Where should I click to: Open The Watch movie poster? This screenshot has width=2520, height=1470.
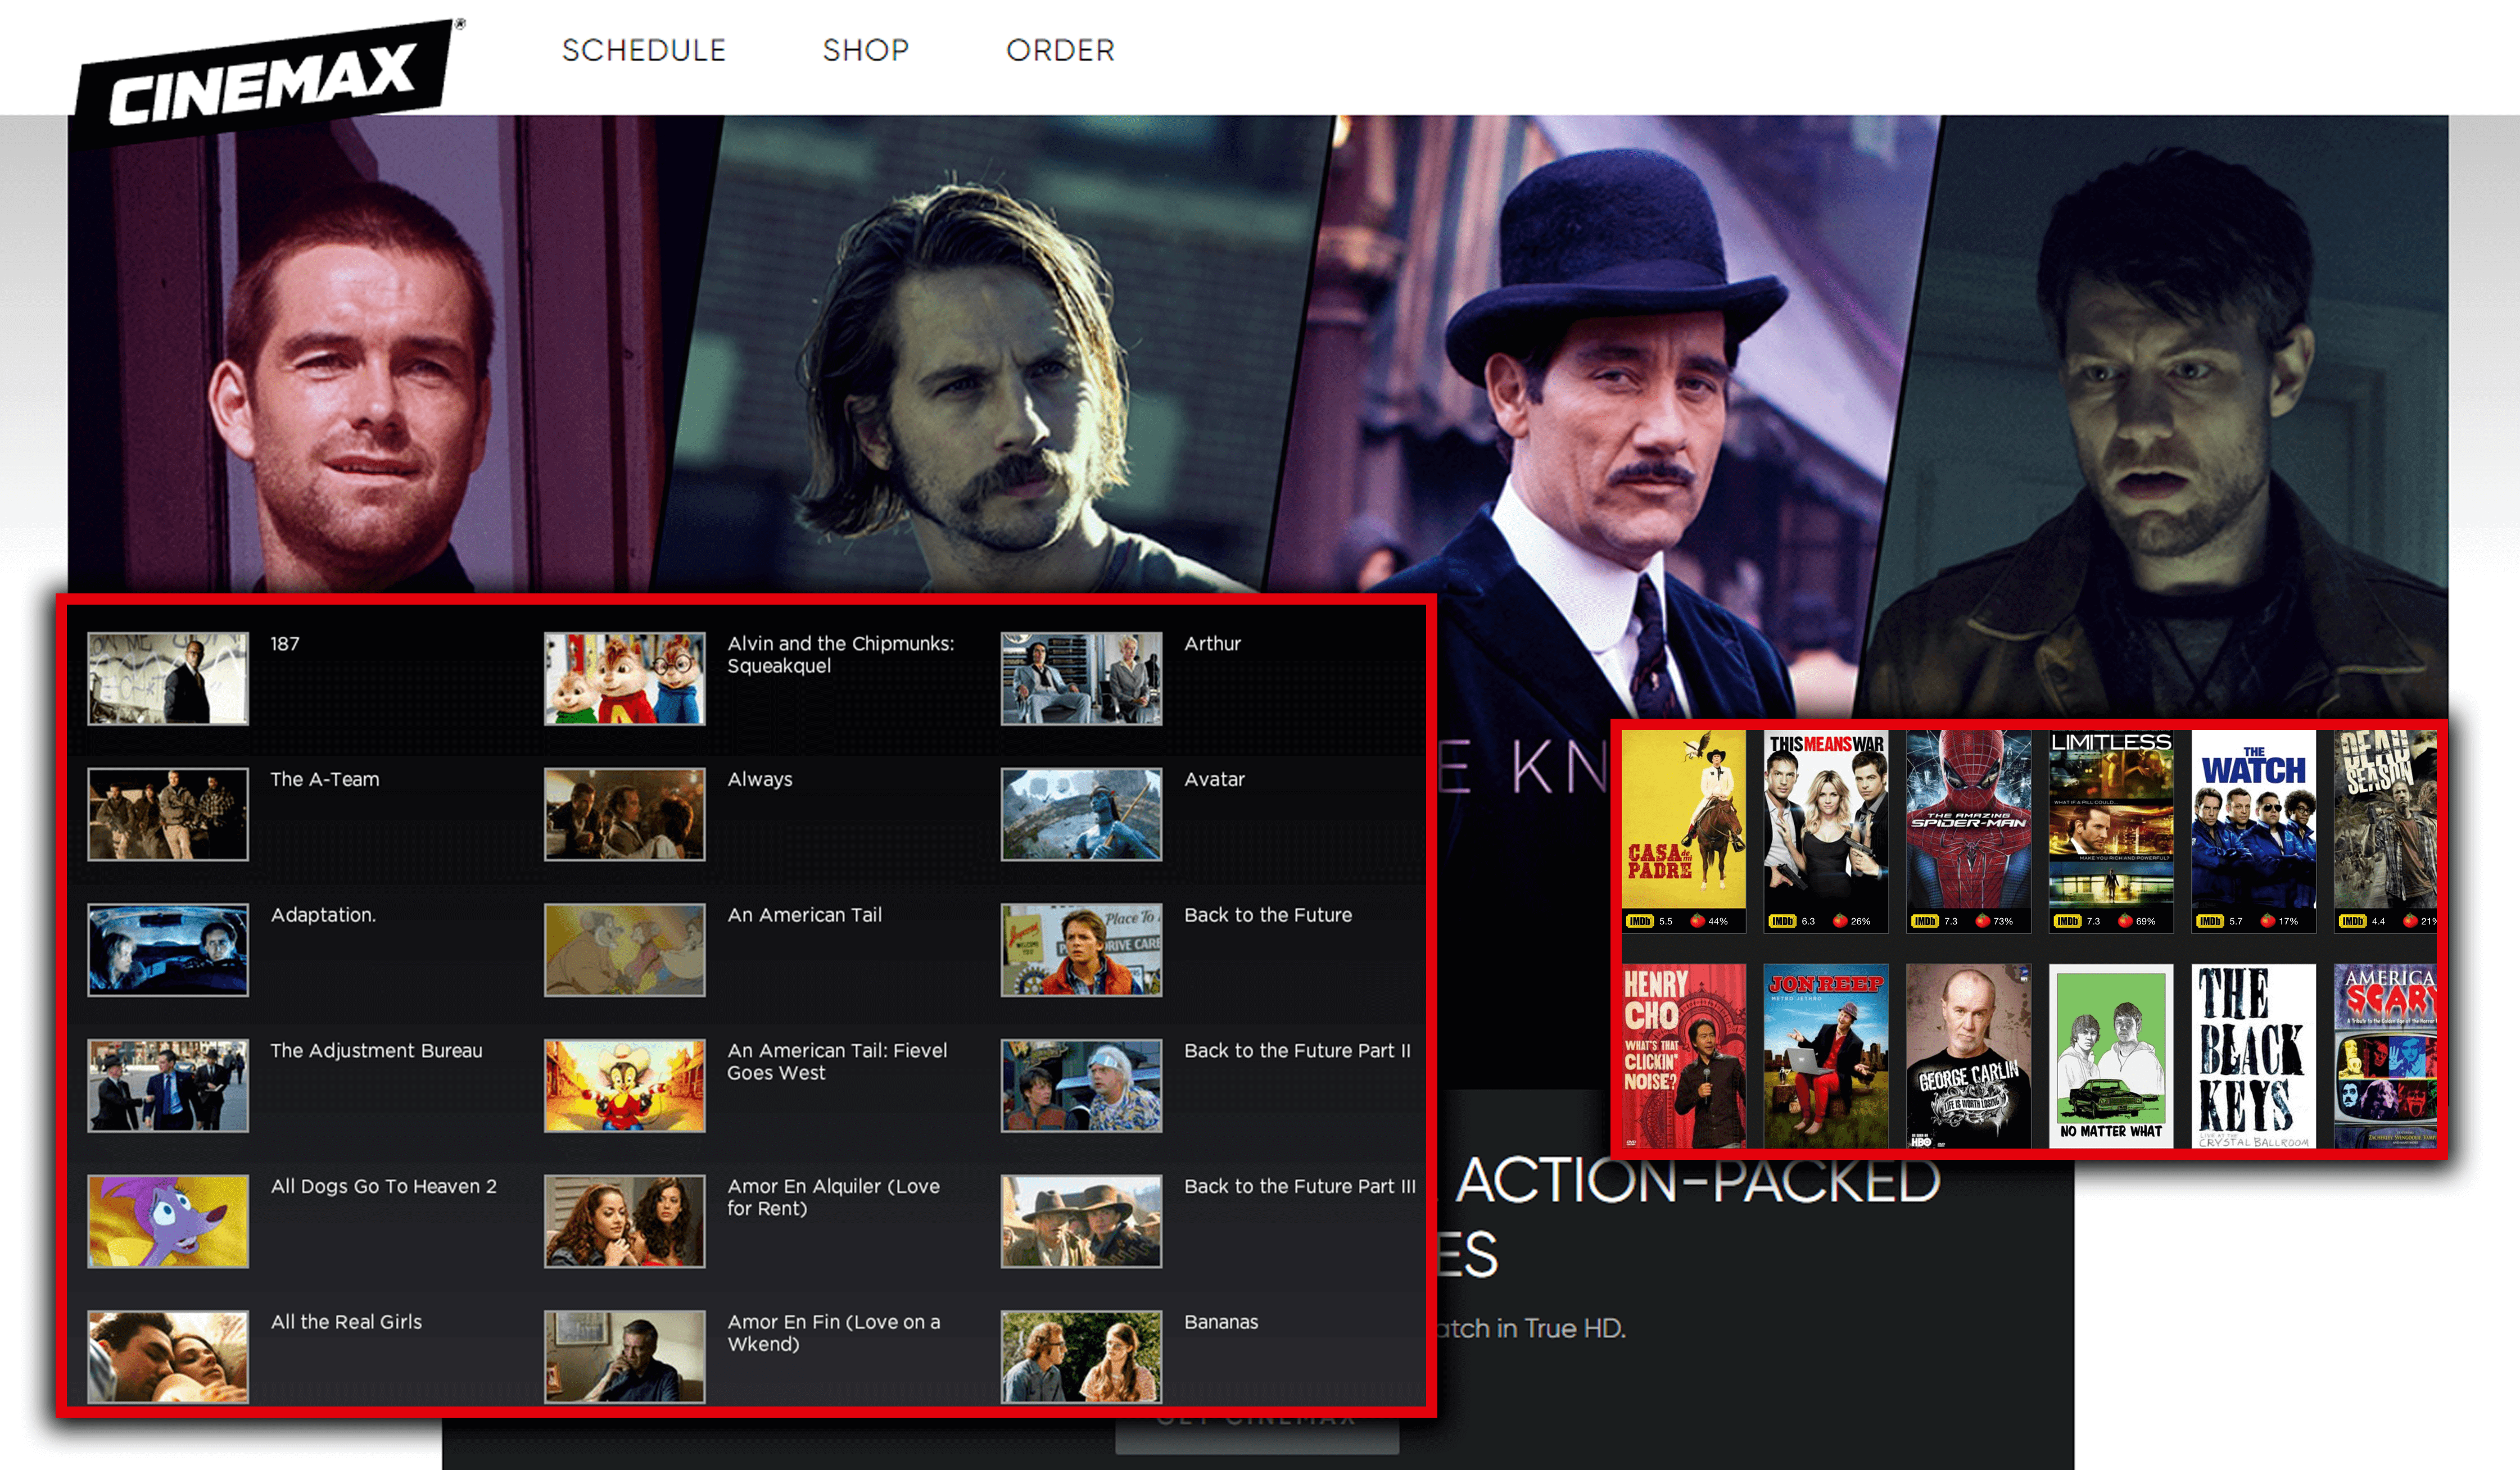pos(2254,819)
